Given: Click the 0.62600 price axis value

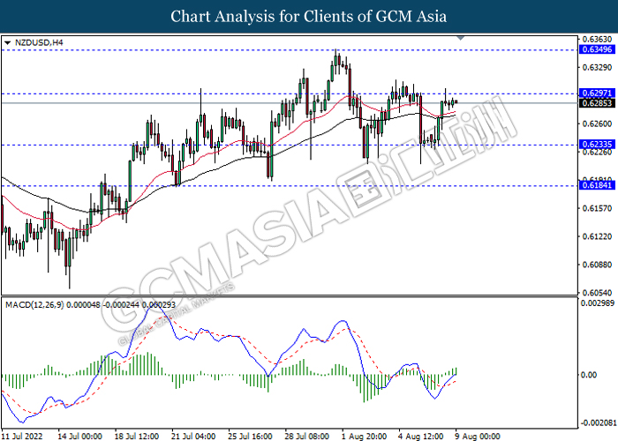Looking at the screenshot, I should click(x=598, y=123).
